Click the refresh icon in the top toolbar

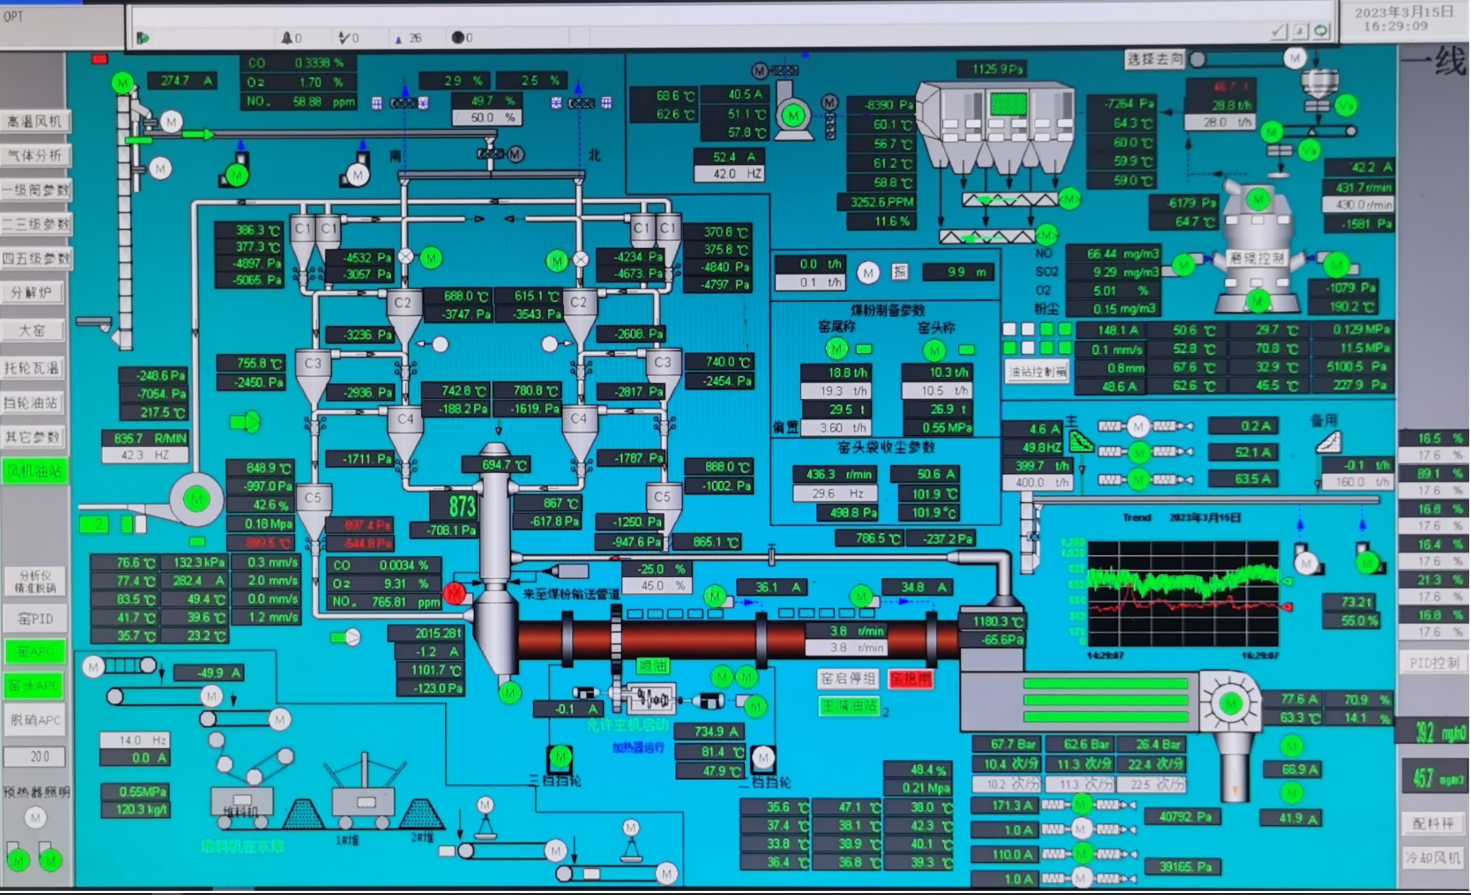[1321, 31]
